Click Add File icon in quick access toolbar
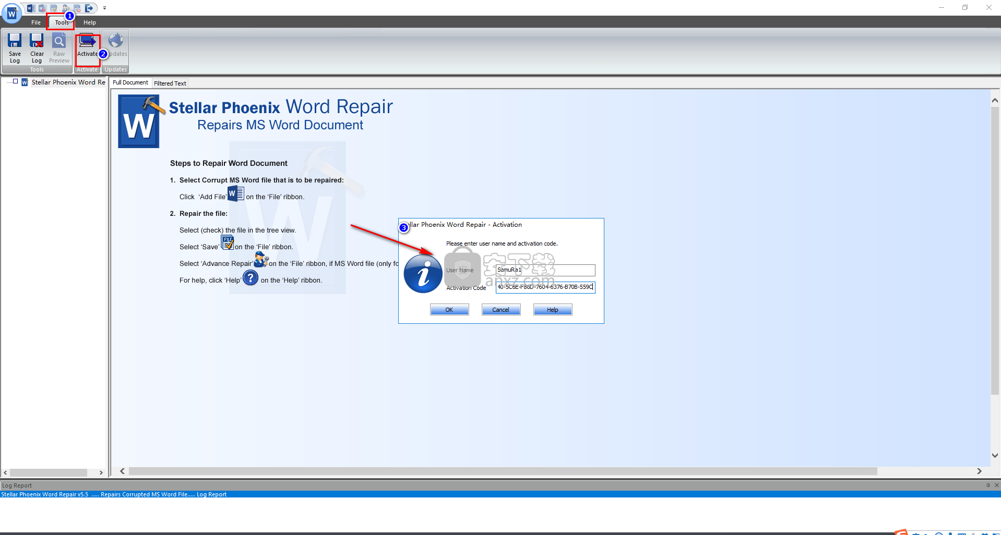Image resolution: width=1001 pixels, height=535 pixels. tap(31, 8)
